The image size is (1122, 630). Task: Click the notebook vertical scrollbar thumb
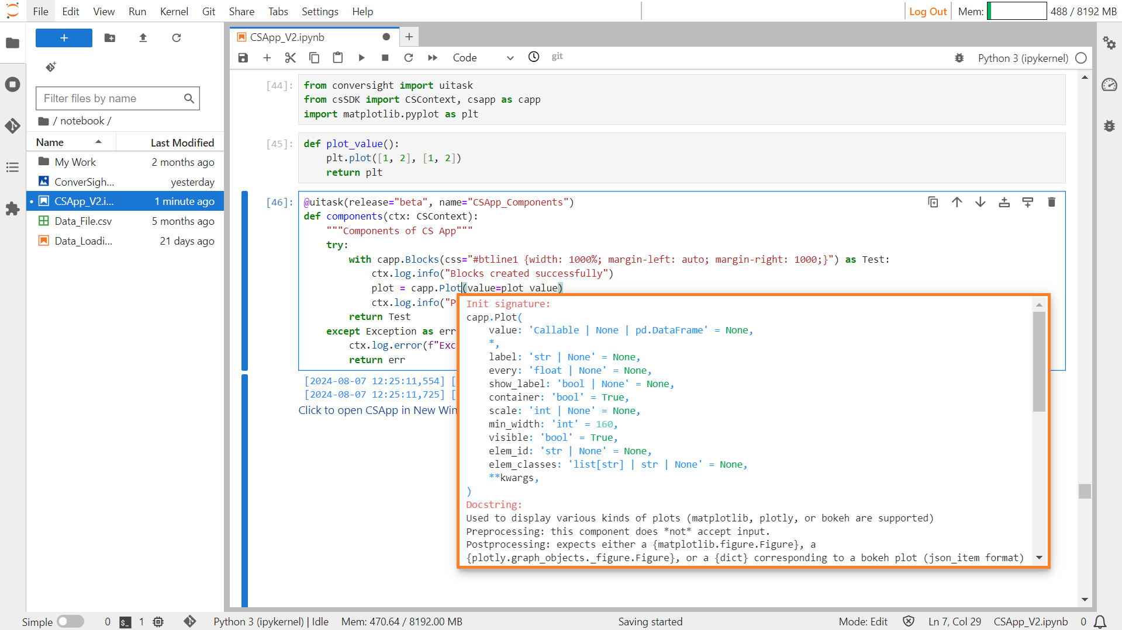pyautogui.click(x=1085, y=491)
